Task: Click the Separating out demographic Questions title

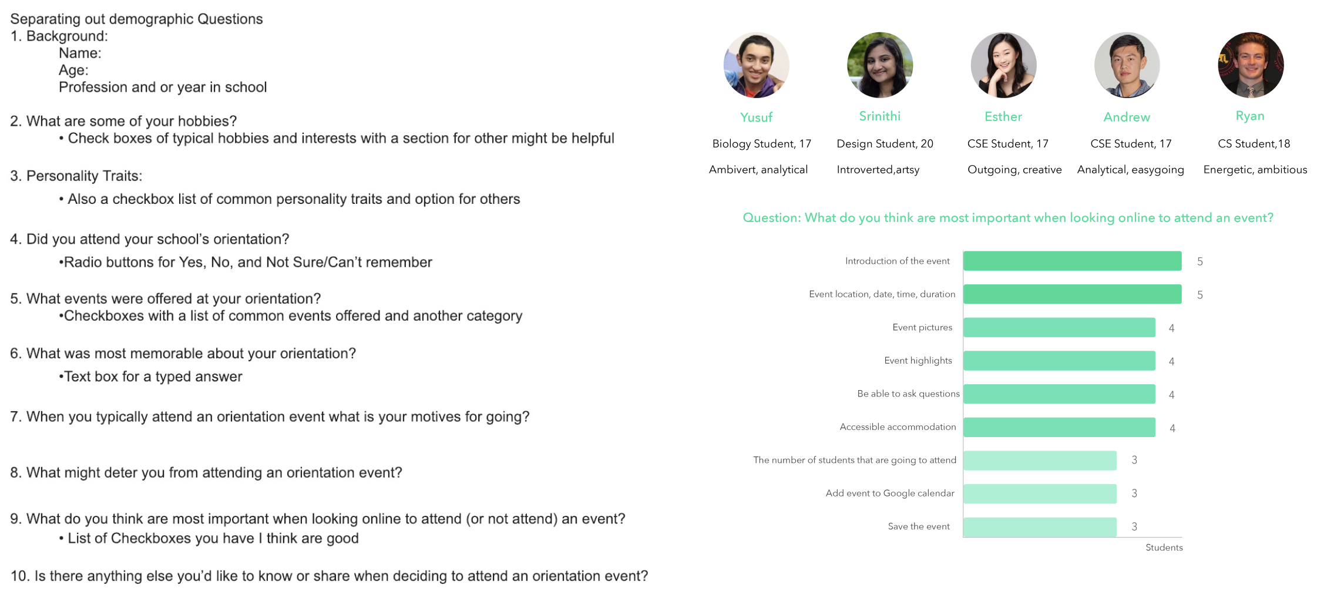Action: click(x=136, y=19)
